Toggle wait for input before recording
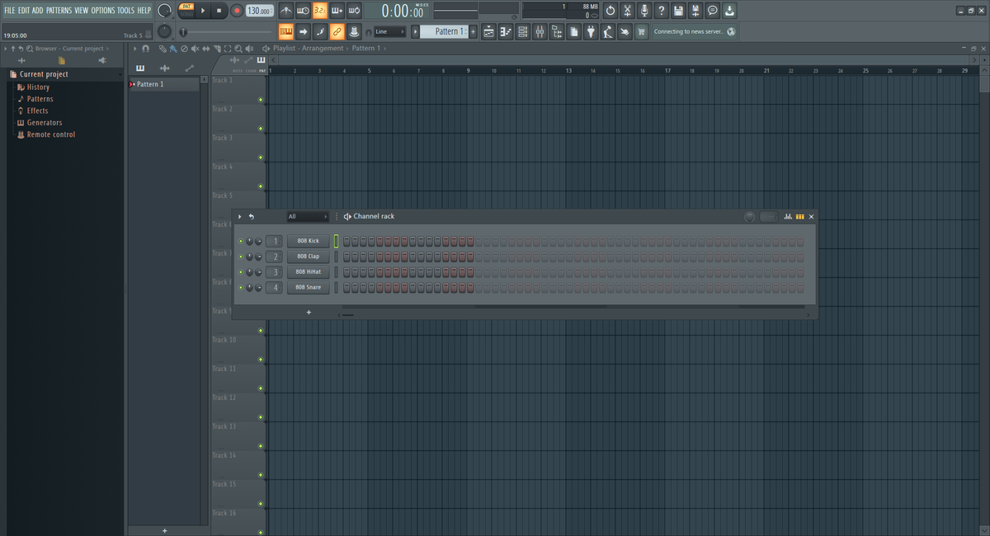Viewport: 990px width, 536px height. click(x=303, y=11)
